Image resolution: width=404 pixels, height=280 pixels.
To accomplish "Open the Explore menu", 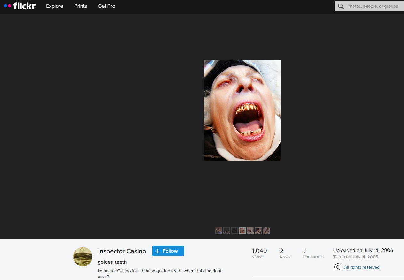I will point(54,6).
